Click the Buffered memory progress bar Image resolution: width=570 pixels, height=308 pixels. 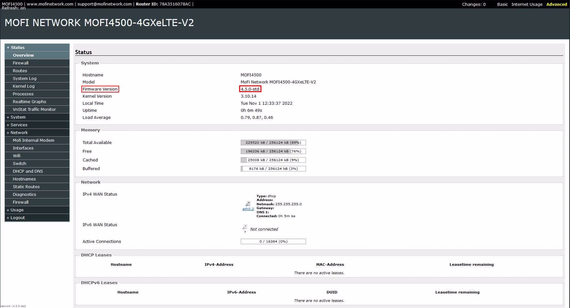(x=273, y=168)
